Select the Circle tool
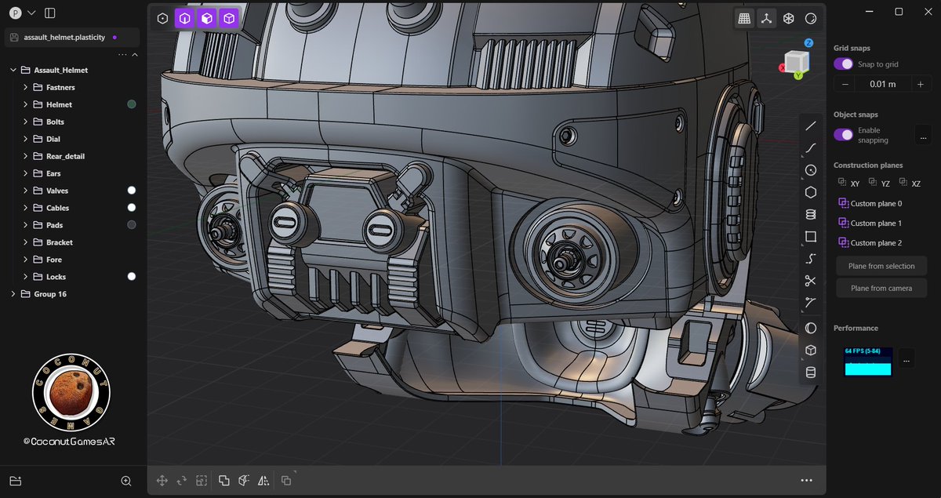This screenshot has width=941, height=498. pyautogui.click(x=811, y=170)
